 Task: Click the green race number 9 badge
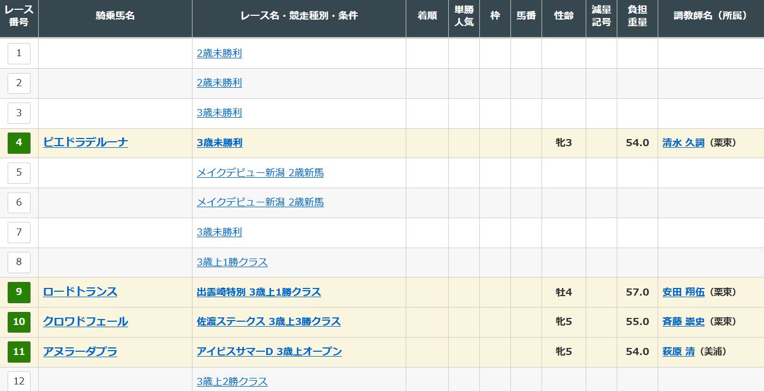(x=19, y=292)
